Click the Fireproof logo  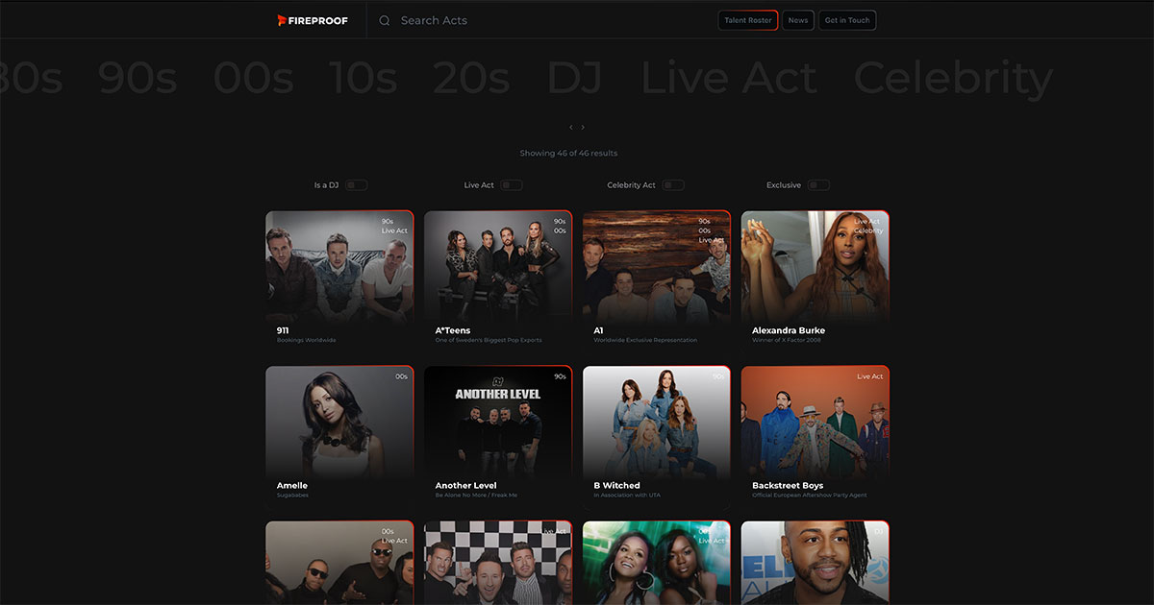tap(313, 20)
